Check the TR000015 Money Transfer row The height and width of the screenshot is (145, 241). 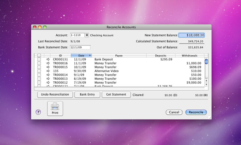pos(39,67)
